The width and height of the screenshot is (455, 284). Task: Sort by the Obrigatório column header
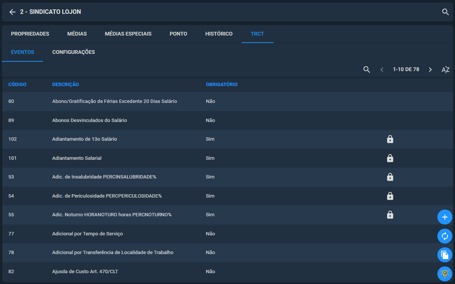[x=222, y=85]
